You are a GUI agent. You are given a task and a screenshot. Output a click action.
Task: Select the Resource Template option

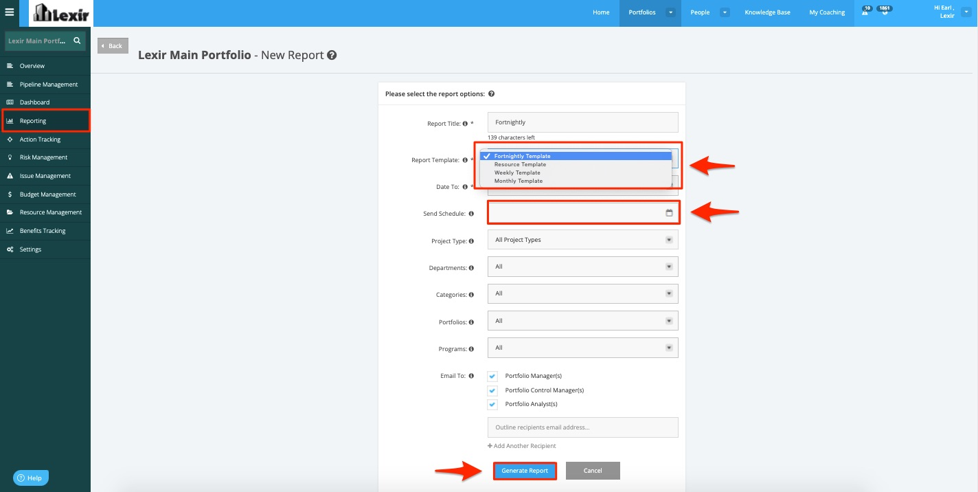(576, 164)
